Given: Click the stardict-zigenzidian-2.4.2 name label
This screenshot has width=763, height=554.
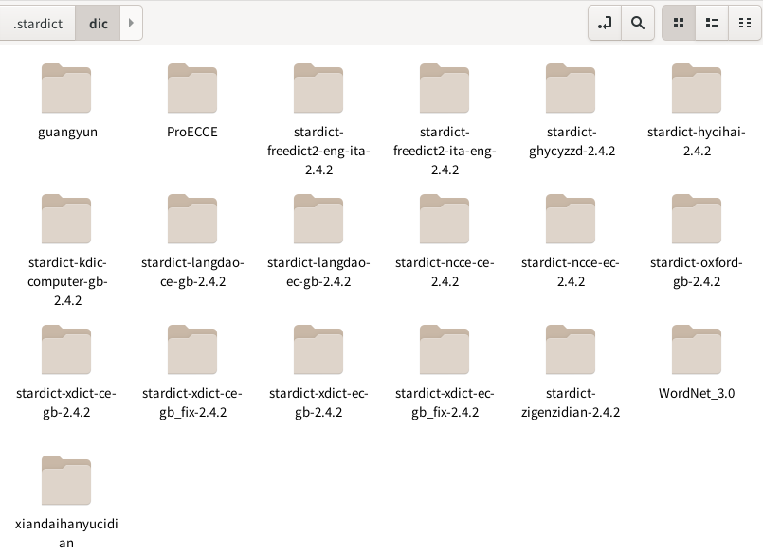Looking at the screenshot, I should tap(571, 402).
